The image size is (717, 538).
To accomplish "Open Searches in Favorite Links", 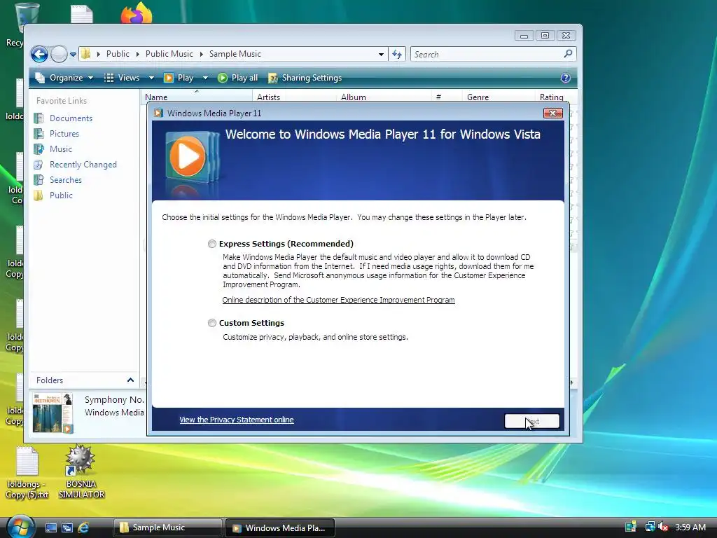I will 66,180.
